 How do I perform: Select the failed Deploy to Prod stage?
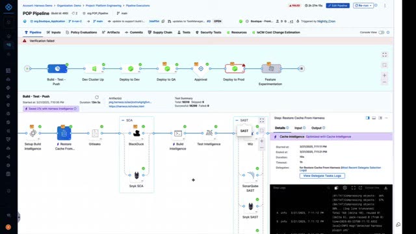point(235,69)
